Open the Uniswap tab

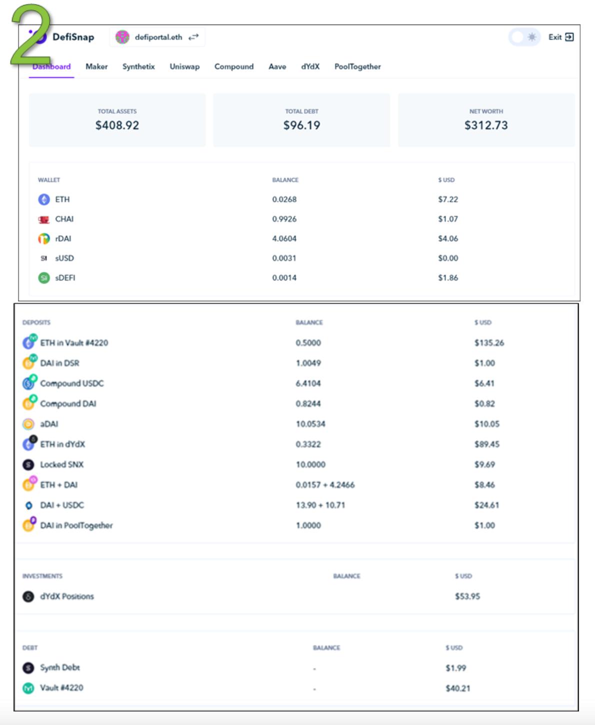(184, 67)
